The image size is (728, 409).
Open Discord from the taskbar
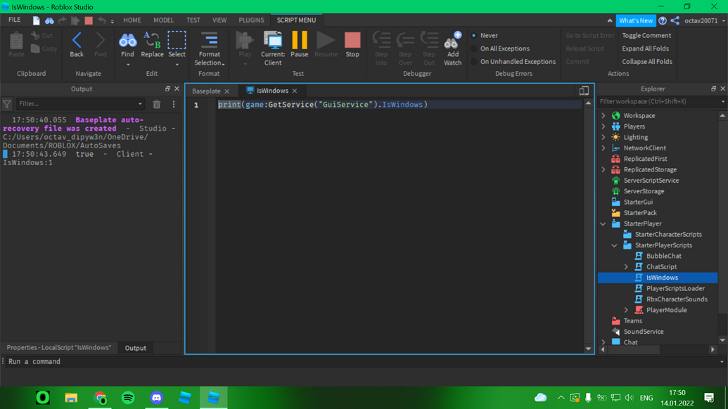156,398
